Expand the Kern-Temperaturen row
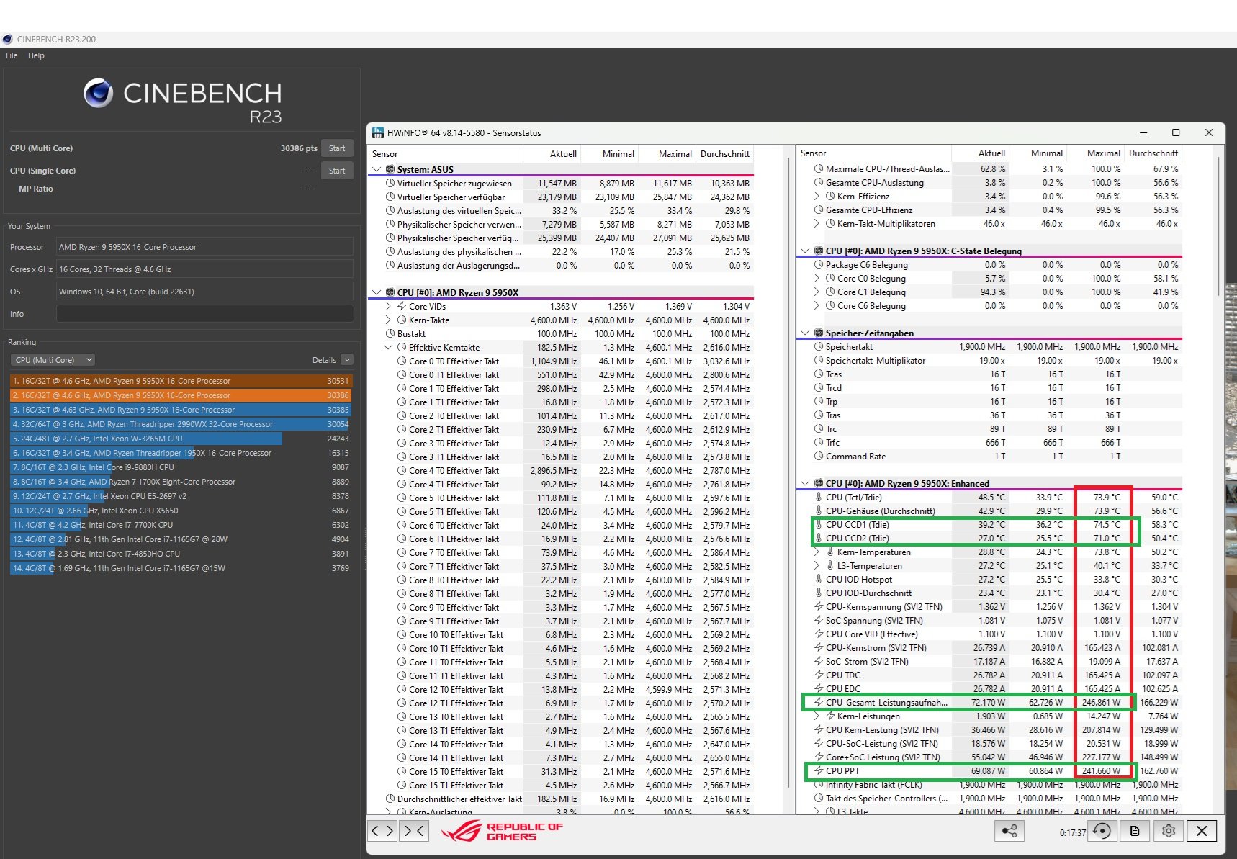Viewport: 1237px width, 859px height. coord(817,552)
